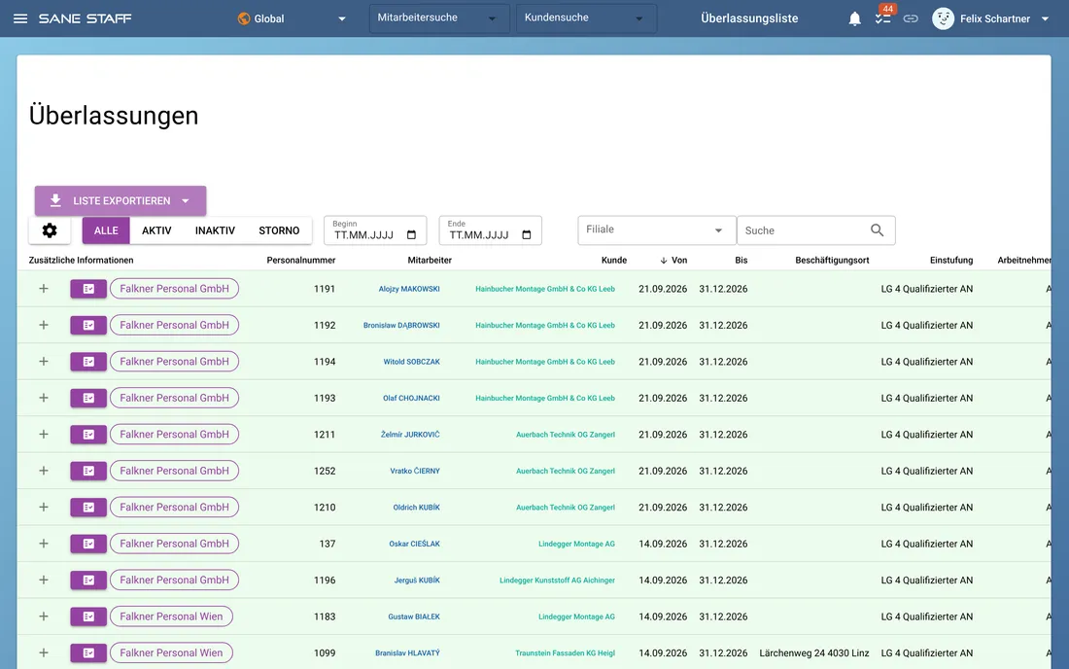Image resolution: width=1069 pixels, height=669 pixels.
Task: Select the ALLE filter tab
Action: [x=106, y=230]
